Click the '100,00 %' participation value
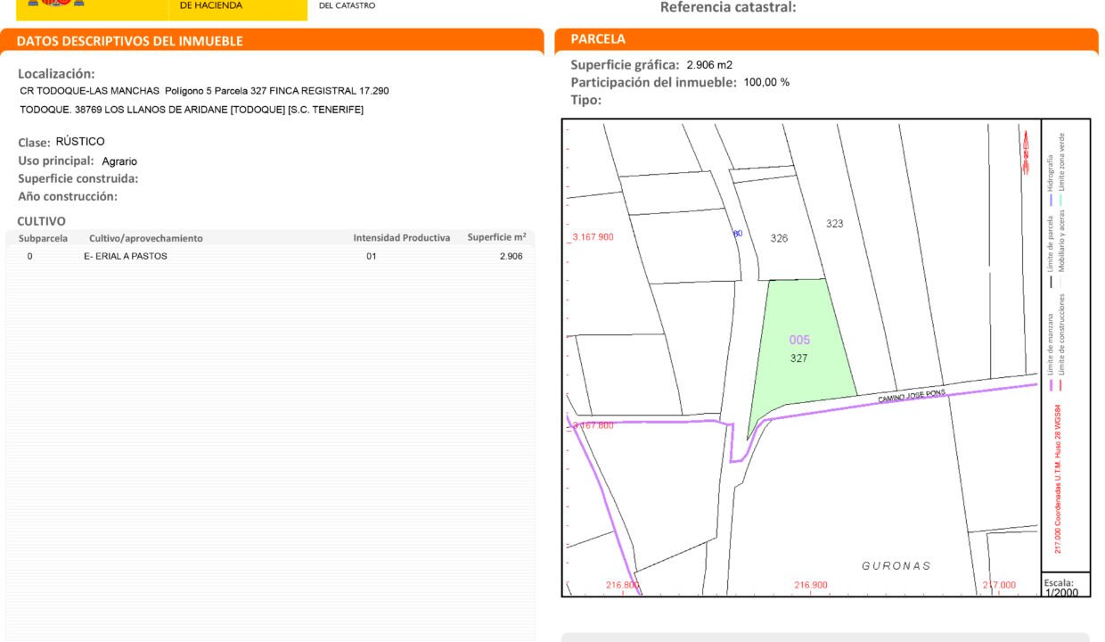This screenshot has width=1105, height=642. click(766, 82)
